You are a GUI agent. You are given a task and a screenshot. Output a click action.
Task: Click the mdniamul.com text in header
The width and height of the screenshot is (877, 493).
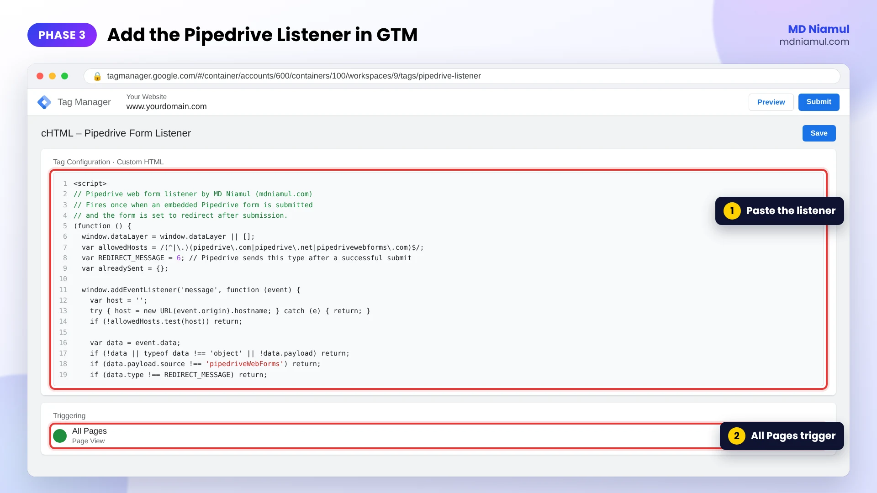pyautogui.click(x=814, y=42)
